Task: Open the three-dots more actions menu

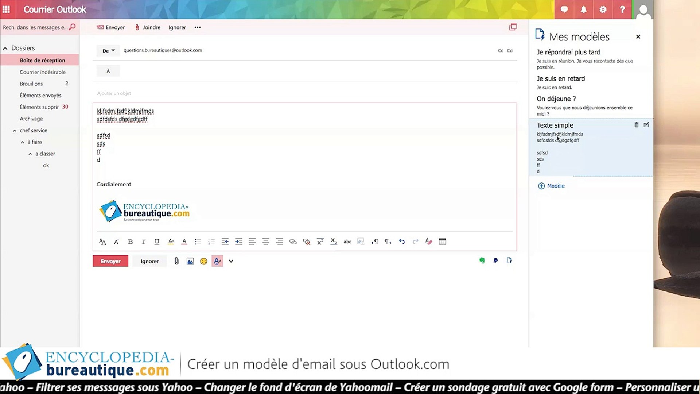Action: pos(198,27)
